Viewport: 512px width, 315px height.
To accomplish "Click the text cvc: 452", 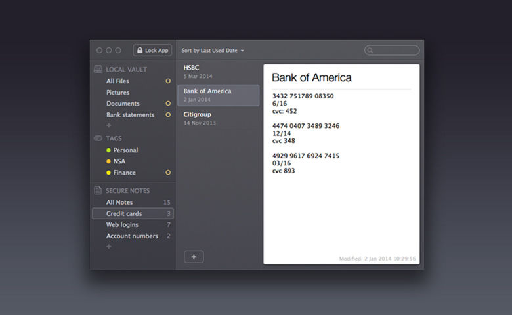I will click(284, 111).
